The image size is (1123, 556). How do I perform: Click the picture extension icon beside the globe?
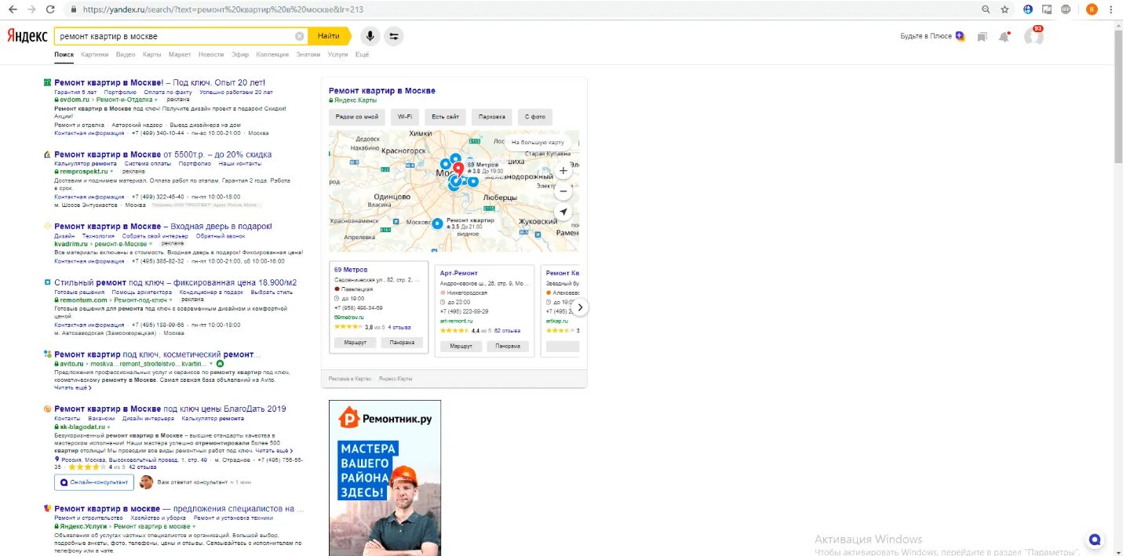point(1047,9)
